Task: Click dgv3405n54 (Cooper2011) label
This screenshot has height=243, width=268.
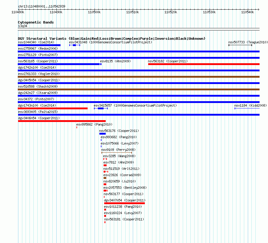Action: pos(39,80)
